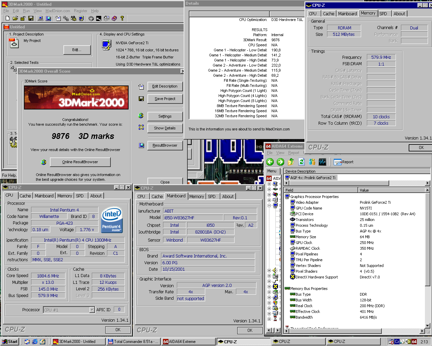This screenshot has height=346, width=432.
Task: Click the AIDA64 waveform graph monitor icon
Action: 322,162
